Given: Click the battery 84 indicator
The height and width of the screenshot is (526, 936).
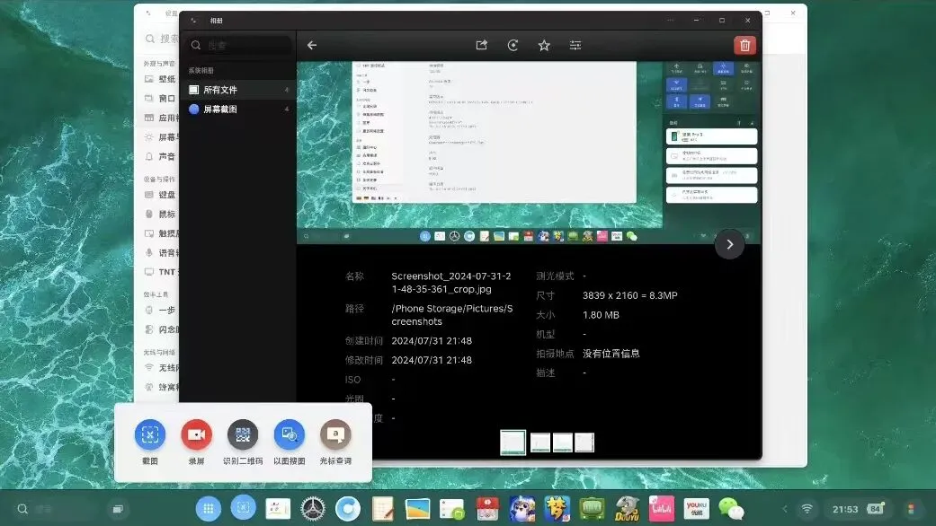Looking at the screenshot, I should pos(876,508).
